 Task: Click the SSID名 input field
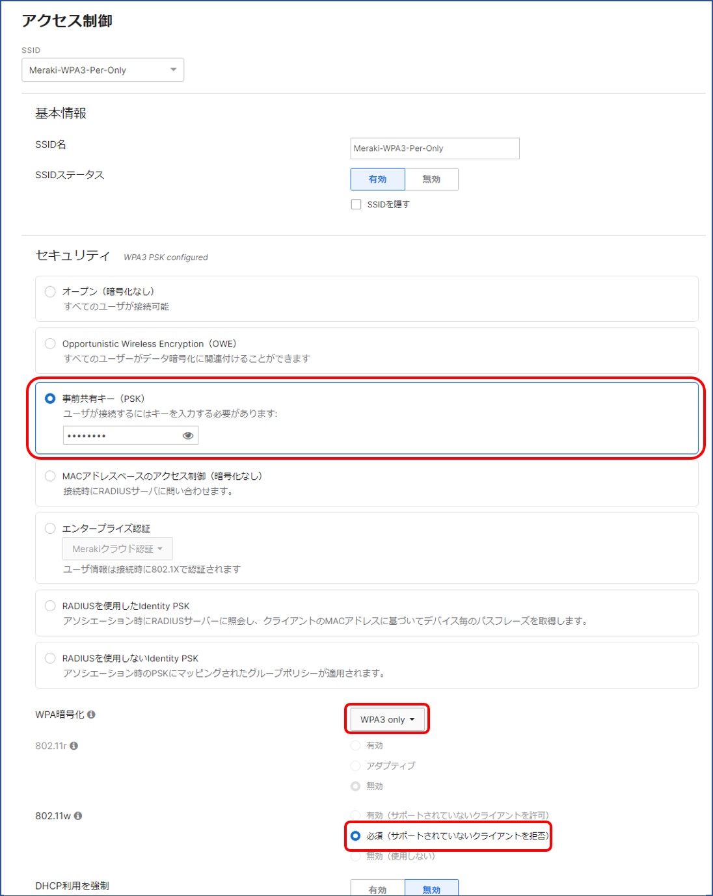point(435,148)
